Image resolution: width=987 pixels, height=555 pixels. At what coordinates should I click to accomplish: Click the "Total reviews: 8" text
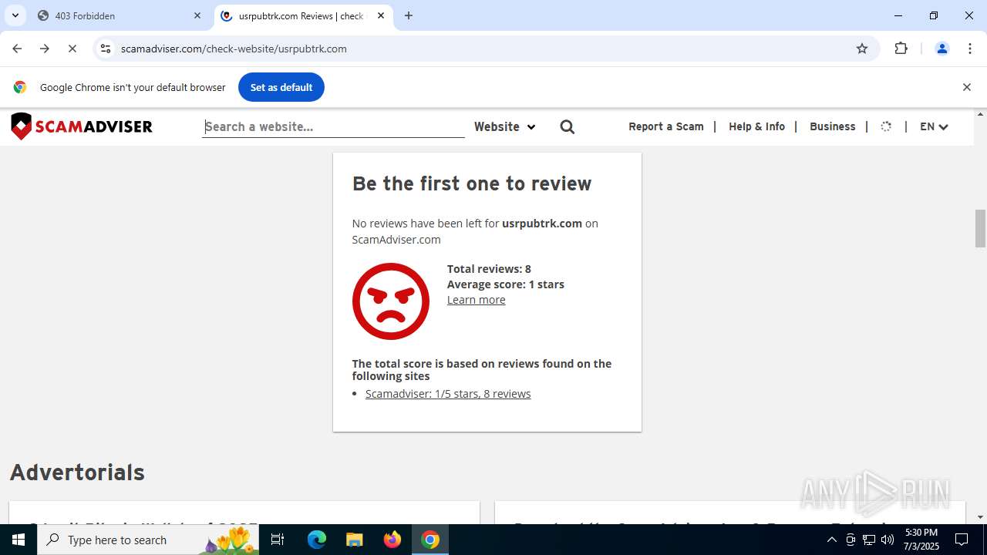click(489, 269)
